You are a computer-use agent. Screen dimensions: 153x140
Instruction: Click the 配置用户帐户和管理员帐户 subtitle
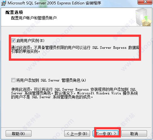click(x=34, y=18)
